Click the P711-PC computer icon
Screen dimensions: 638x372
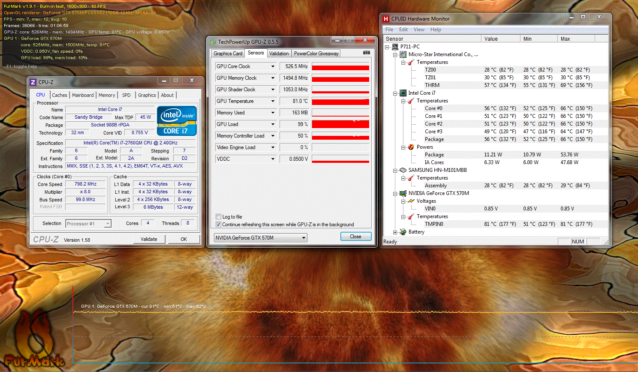(395, 47)
